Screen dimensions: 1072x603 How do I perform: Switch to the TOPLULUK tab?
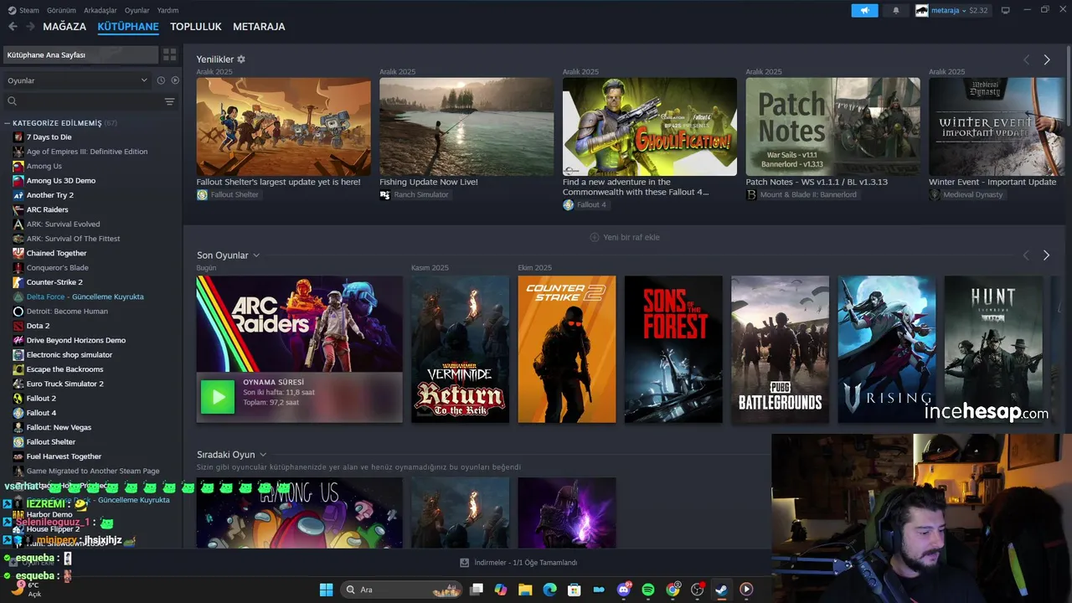[196, 27]
